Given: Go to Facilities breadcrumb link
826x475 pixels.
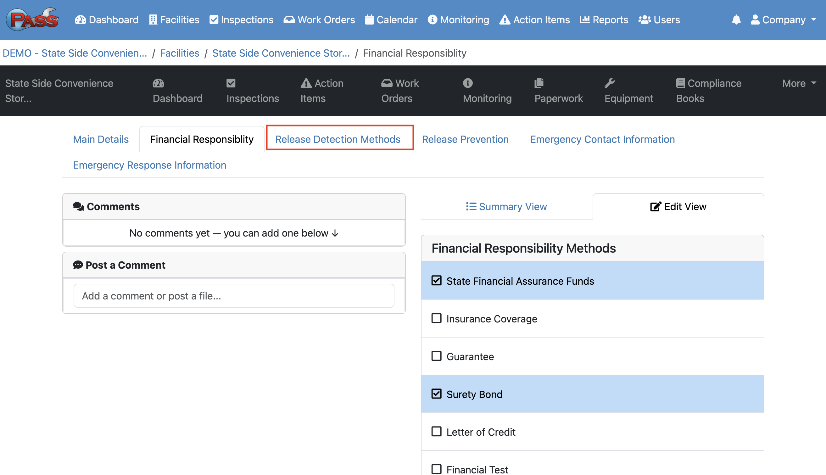Looking at the screenshot, I should tap(179, 53).
